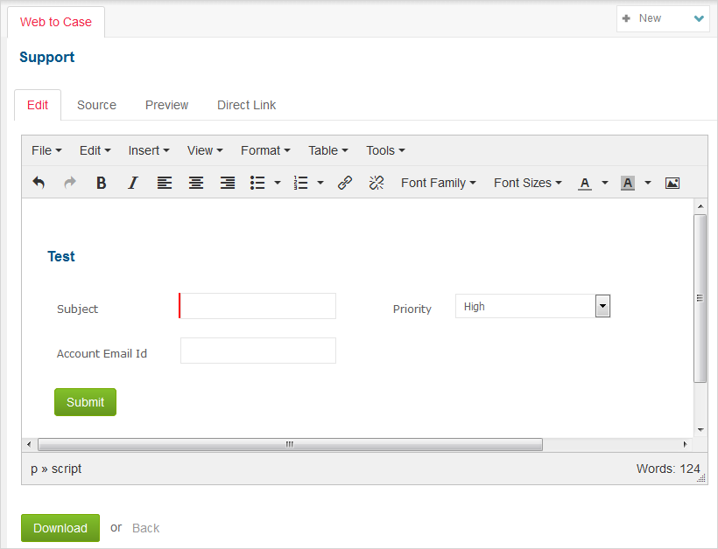
Task: Align text to the left
Action: (165, 183)
